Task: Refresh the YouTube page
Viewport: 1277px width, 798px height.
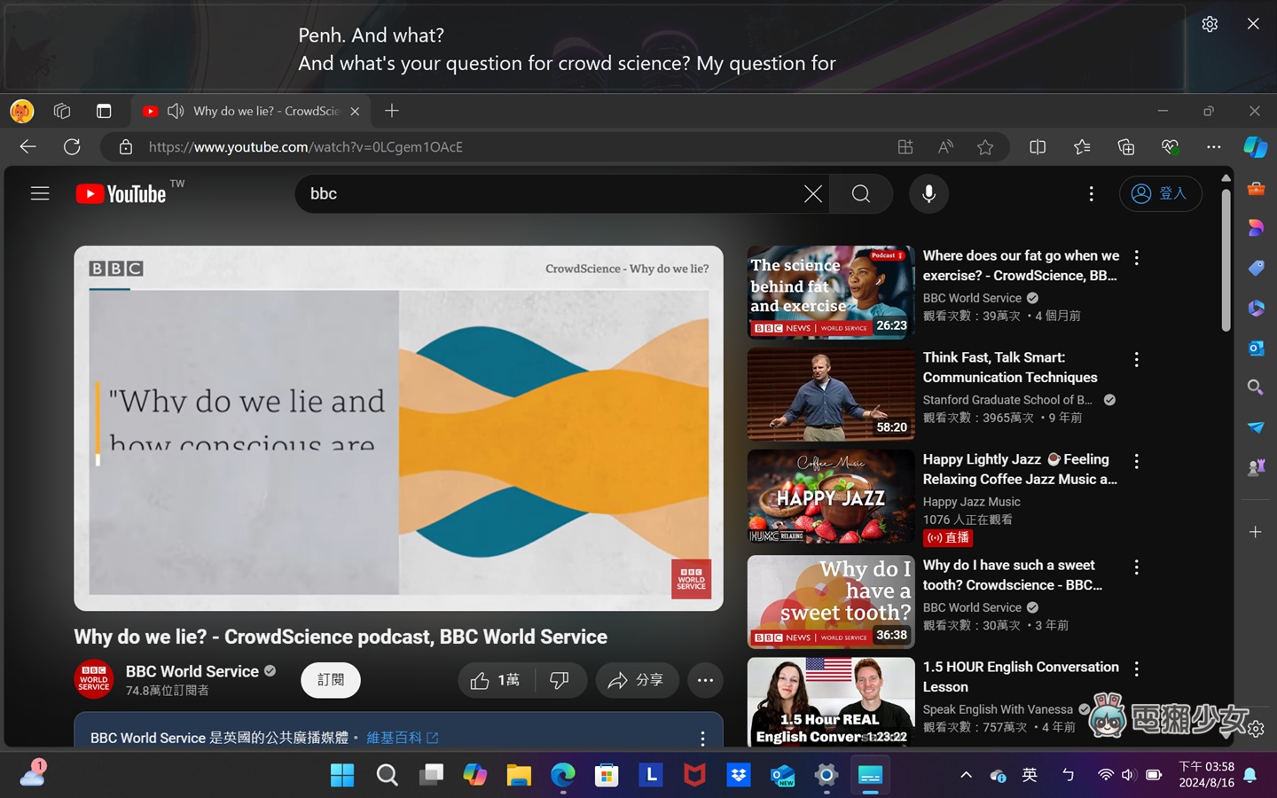Action: [72, 147]
